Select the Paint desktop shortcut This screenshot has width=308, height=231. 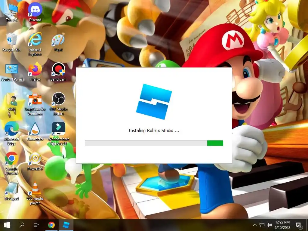[58, 42]
